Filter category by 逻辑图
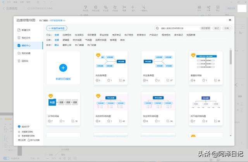Viewport: 248px width, 162px height. point(66,40)
